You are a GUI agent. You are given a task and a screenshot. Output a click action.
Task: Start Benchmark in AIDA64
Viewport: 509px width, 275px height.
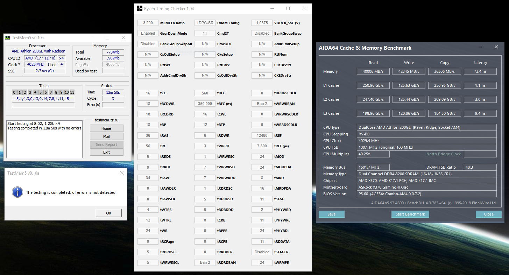410,214
